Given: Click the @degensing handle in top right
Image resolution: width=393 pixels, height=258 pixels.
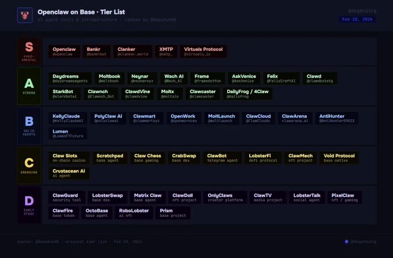Looking at the screenshot, I should click(362, 11).
